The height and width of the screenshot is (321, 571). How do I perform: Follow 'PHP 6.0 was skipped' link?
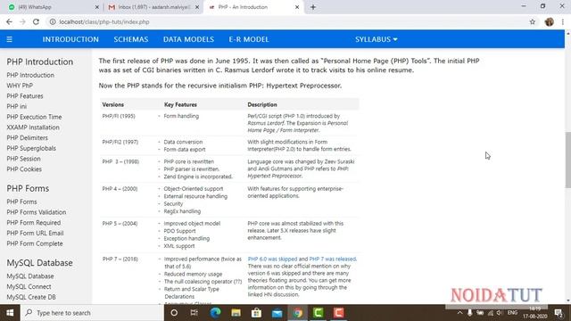coord(272,259)
